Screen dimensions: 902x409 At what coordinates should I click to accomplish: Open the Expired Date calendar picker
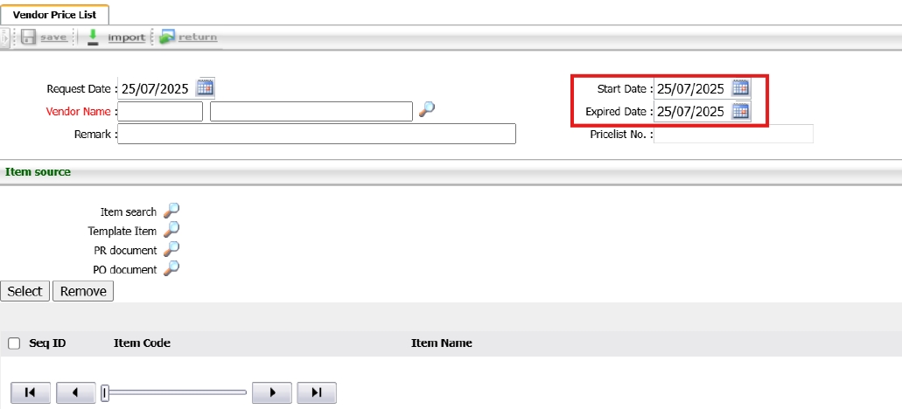click(x=741, y=111)
